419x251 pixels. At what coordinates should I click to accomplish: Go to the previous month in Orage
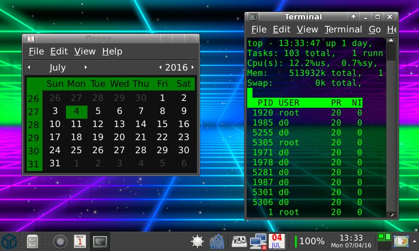click(x=29, y=67)
